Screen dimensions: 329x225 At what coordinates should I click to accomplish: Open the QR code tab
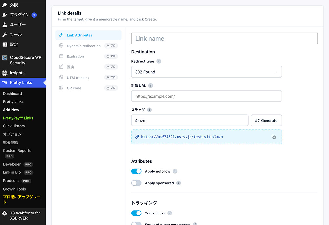click(88, 88)
